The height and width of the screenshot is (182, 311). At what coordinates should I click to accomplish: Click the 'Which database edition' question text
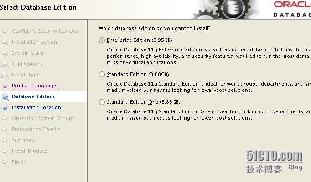tap(155, 28)
